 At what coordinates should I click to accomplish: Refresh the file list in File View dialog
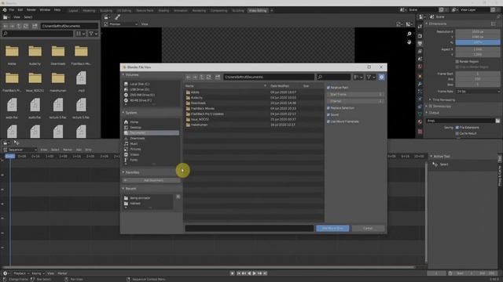point(209,77)
